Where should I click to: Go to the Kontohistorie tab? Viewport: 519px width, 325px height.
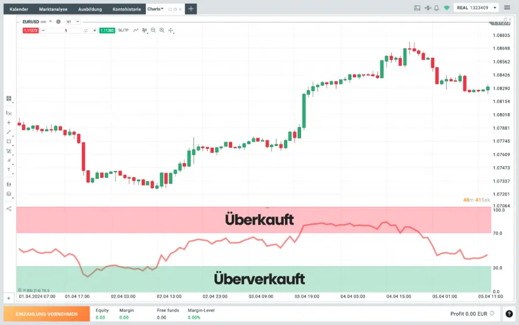click(x=127, y=9)
